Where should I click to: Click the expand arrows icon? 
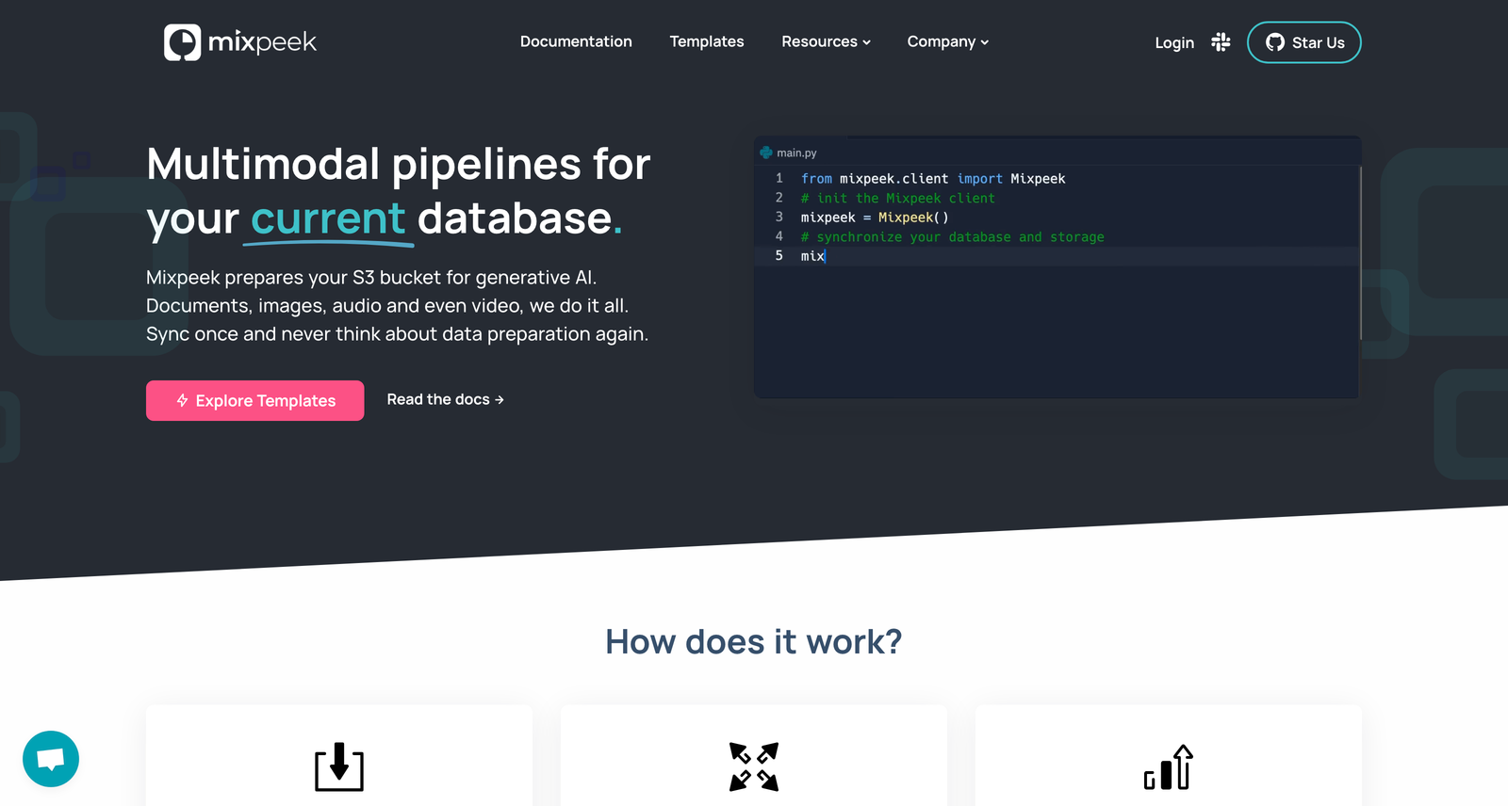(754, 766)
